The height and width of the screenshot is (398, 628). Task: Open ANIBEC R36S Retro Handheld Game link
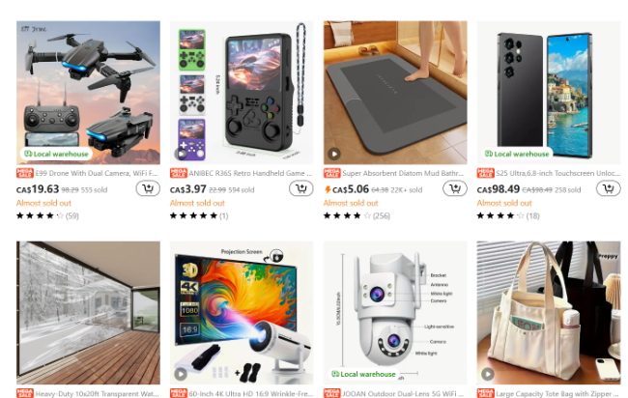pyautogui.click(x=250, y=173)
